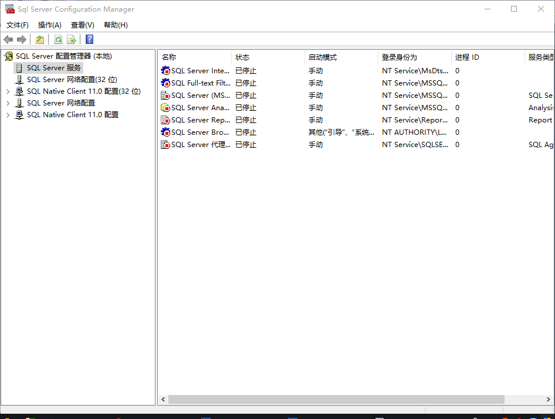Open the 帮助(H) menu

pos(116,25)
